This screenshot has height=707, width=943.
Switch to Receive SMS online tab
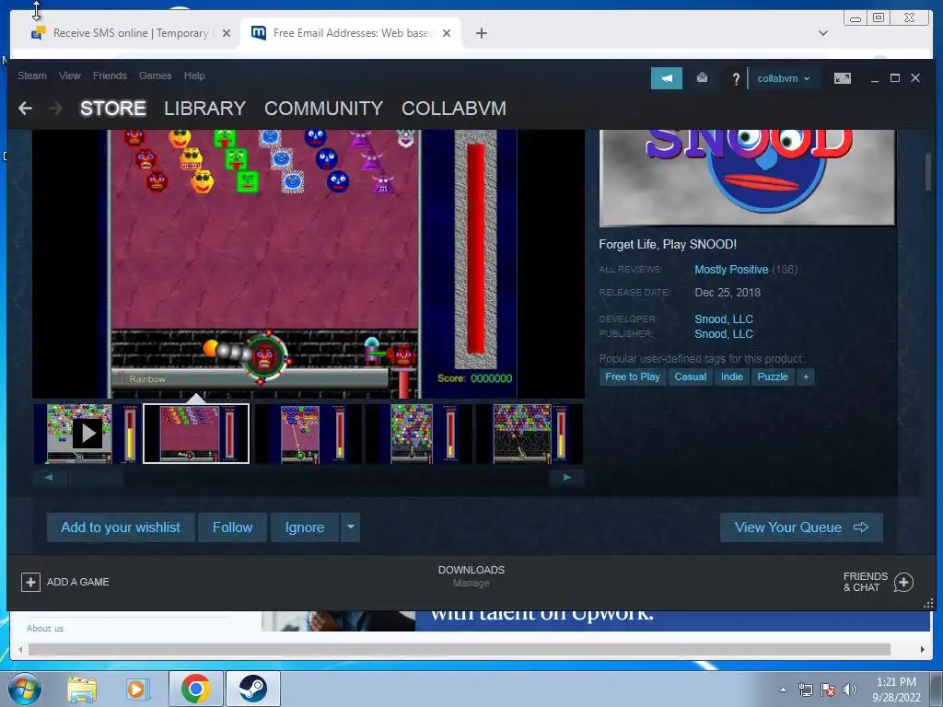pos(130,33)
